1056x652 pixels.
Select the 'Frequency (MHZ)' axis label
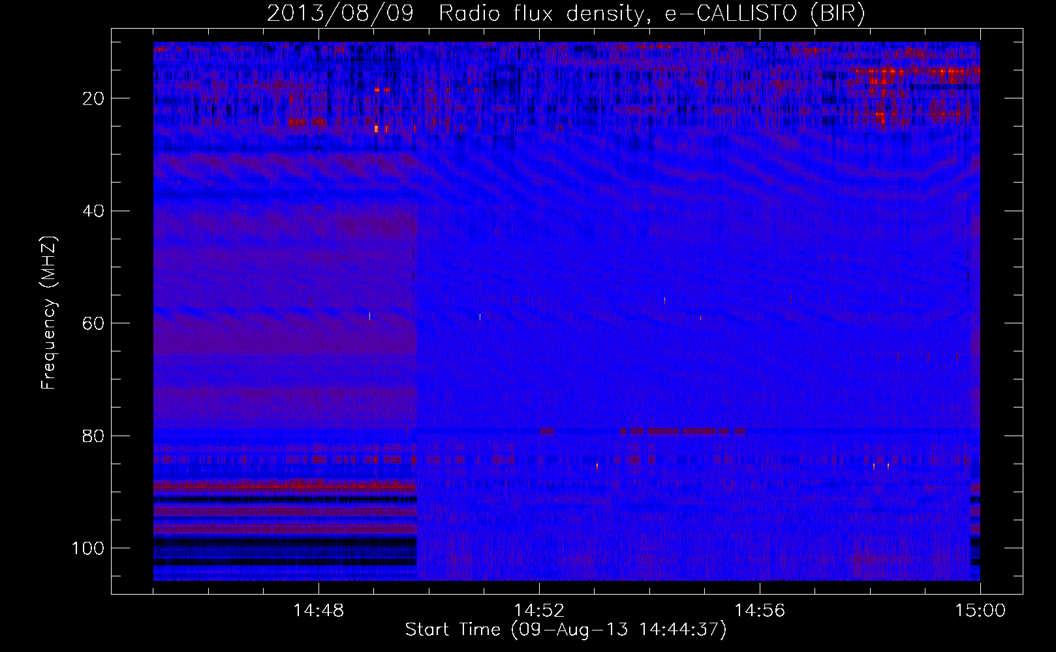pos(49,313)
